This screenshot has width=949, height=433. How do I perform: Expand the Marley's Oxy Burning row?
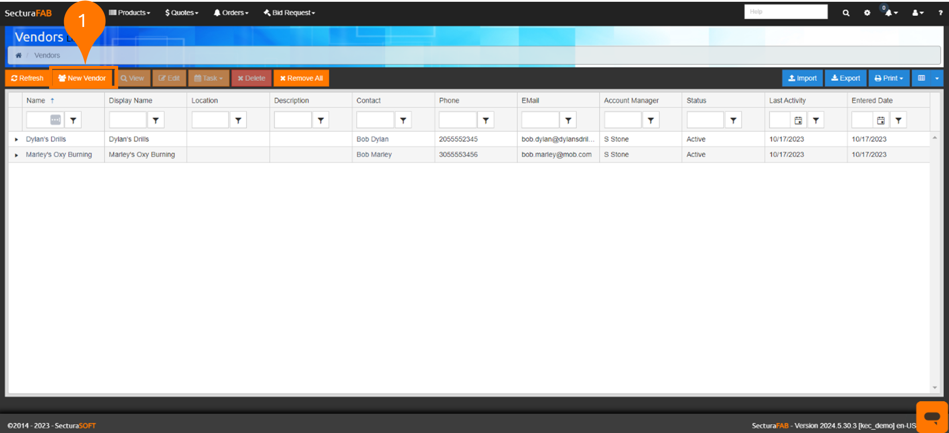(x=16, y=155)
